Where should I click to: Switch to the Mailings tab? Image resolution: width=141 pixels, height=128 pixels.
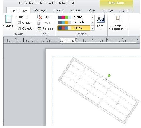point(40,10)
